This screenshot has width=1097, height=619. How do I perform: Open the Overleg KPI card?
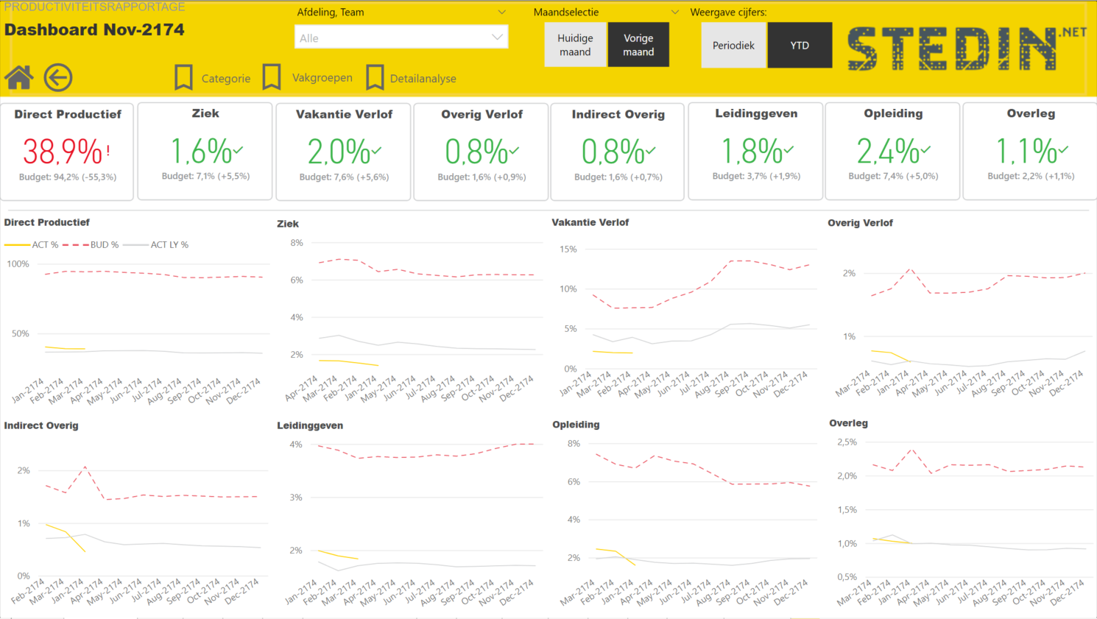[x=1031, y=151]
